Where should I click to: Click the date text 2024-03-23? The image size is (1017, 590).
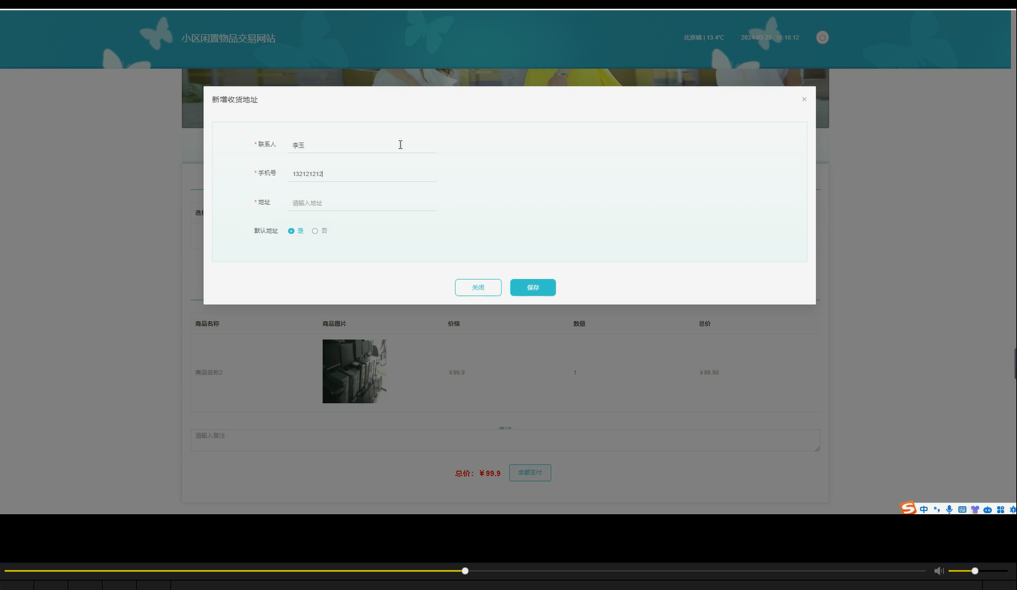point(757,38)
